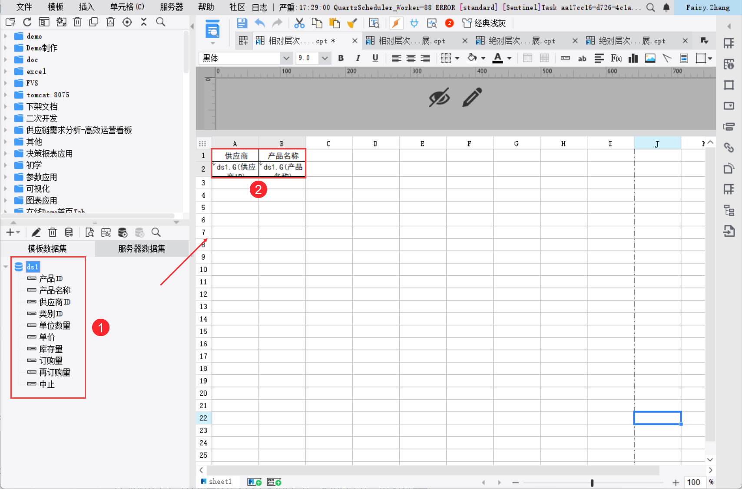
Task: Open the 插入 menu
Action: [x=86, y=7]
